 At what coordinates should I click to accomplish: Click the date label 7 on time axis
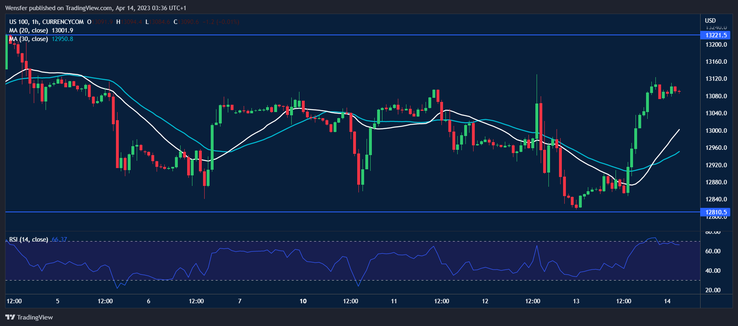click(x=240, y=301)
